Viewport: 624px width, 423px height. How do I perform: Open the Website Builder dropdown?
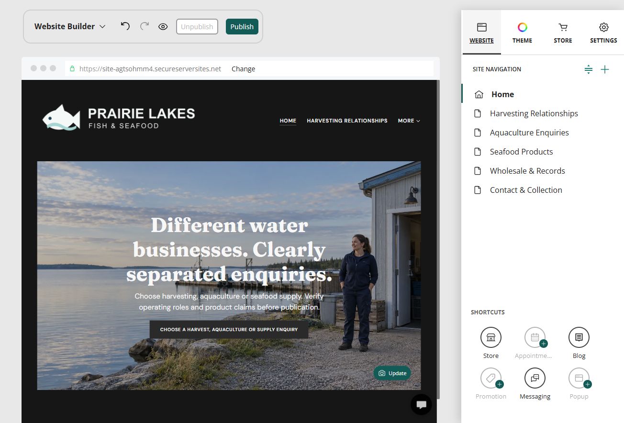(x=70, y=26)
